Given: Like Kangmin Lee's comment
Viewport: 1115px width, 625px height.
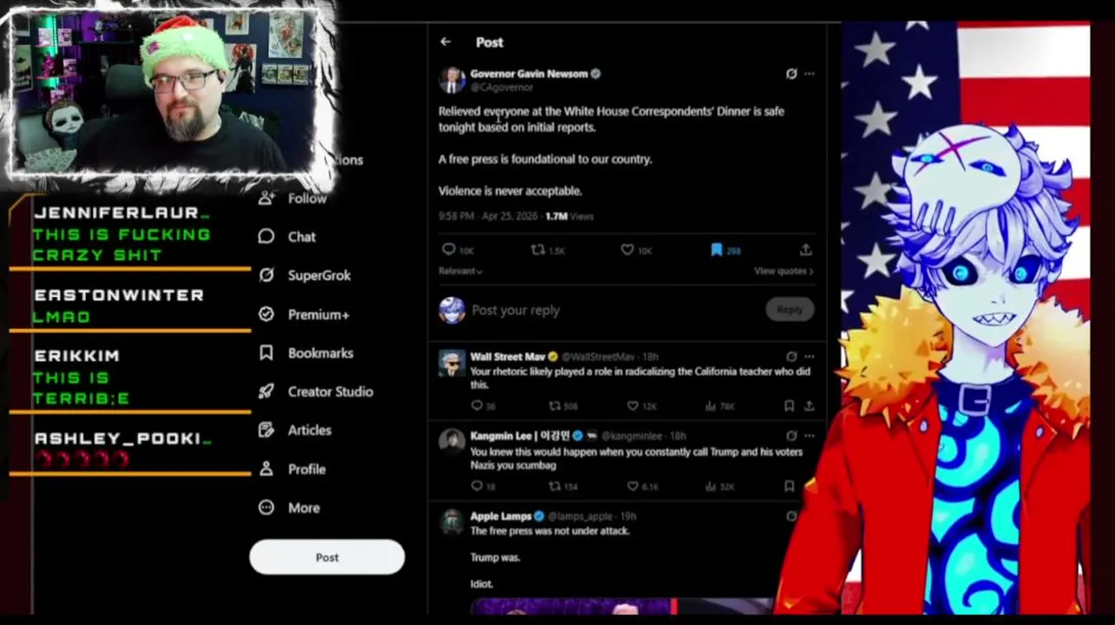Looking at the screenshot, I should [632, 486].
